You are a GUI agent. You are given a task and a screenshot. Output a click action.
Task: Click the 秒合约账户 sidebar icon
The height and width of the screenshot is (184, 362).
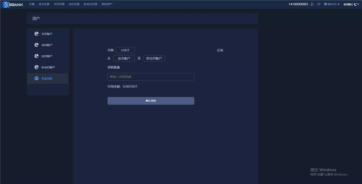[x=36, y=67]
